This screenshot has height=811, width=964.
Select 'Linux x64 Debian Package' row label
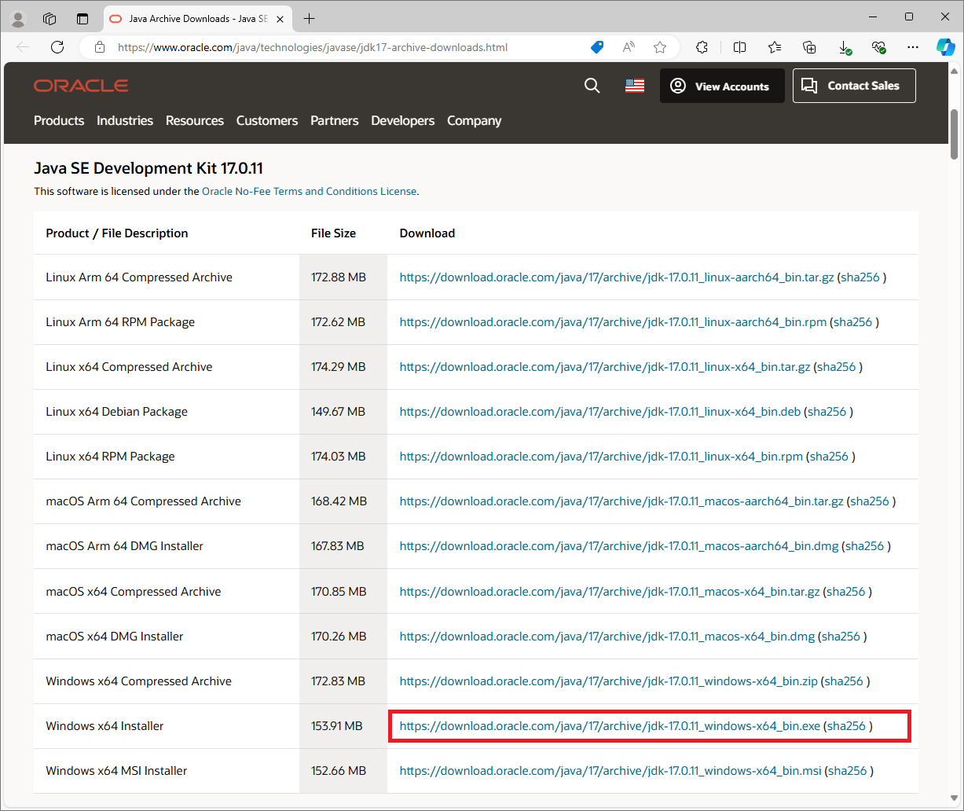click(x=116, y=412)
